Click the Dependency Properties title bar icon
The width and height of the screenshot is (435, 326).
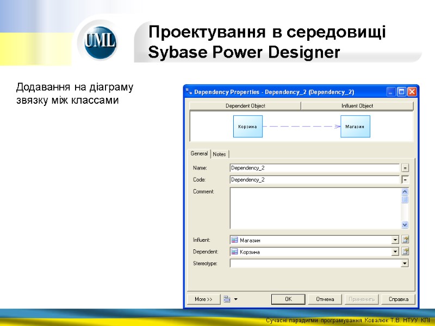pyautogui.click(x=189, y=91)
